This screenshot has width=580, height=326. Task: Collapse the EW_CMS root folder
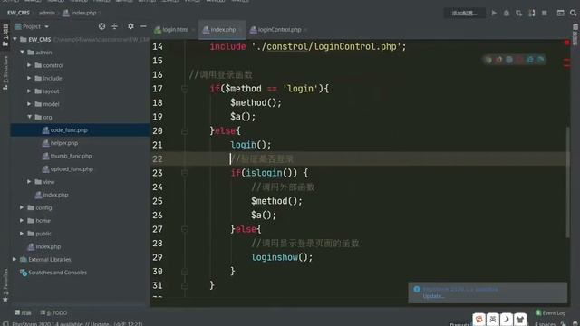coord(15,39)
